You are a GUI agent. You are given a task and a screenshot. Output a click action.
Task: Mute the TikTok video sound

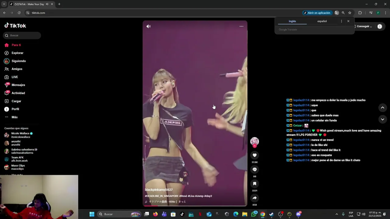tap(148, 26)
